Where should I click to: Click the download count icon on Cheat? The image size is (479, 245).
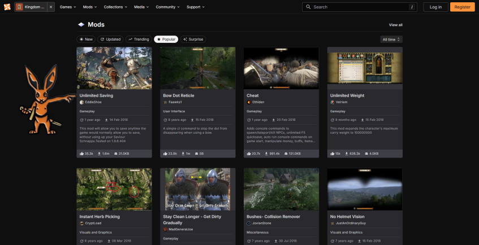(x=266, y=154)
